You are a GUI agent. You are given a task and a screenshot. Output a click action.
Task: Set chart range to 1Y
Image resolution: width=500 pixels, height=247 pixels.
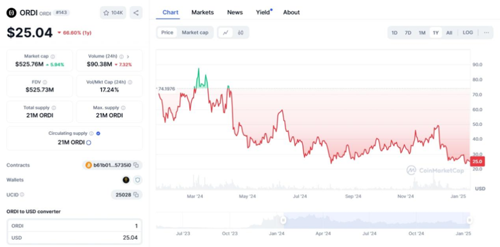tap(435, 32)
